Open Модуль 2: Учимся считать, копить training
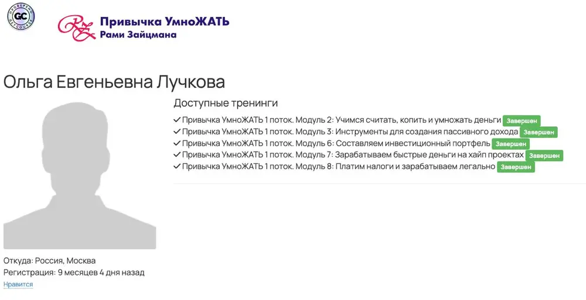 tap(342, 120)
